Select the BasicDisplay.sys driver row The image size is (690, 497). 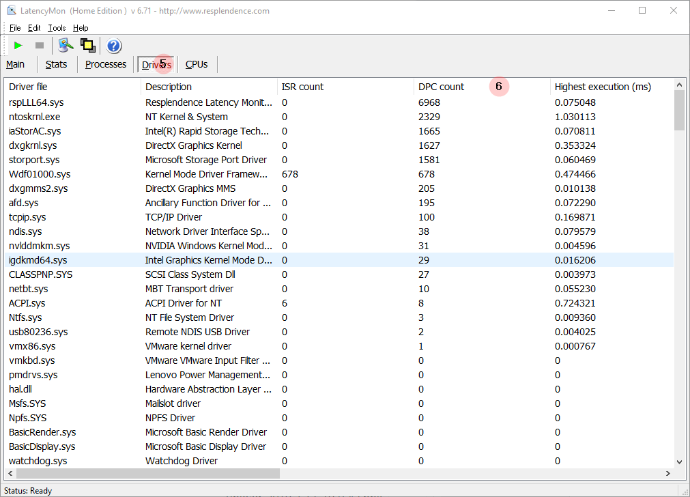tap(339, 446)
